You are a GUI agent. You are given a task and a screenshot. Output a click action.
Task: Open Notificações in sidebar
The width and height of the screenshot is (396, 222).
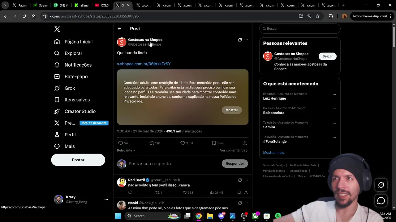(x=73, y=65)
